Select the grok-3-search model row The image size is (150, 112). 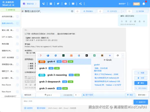click(64, 88)
